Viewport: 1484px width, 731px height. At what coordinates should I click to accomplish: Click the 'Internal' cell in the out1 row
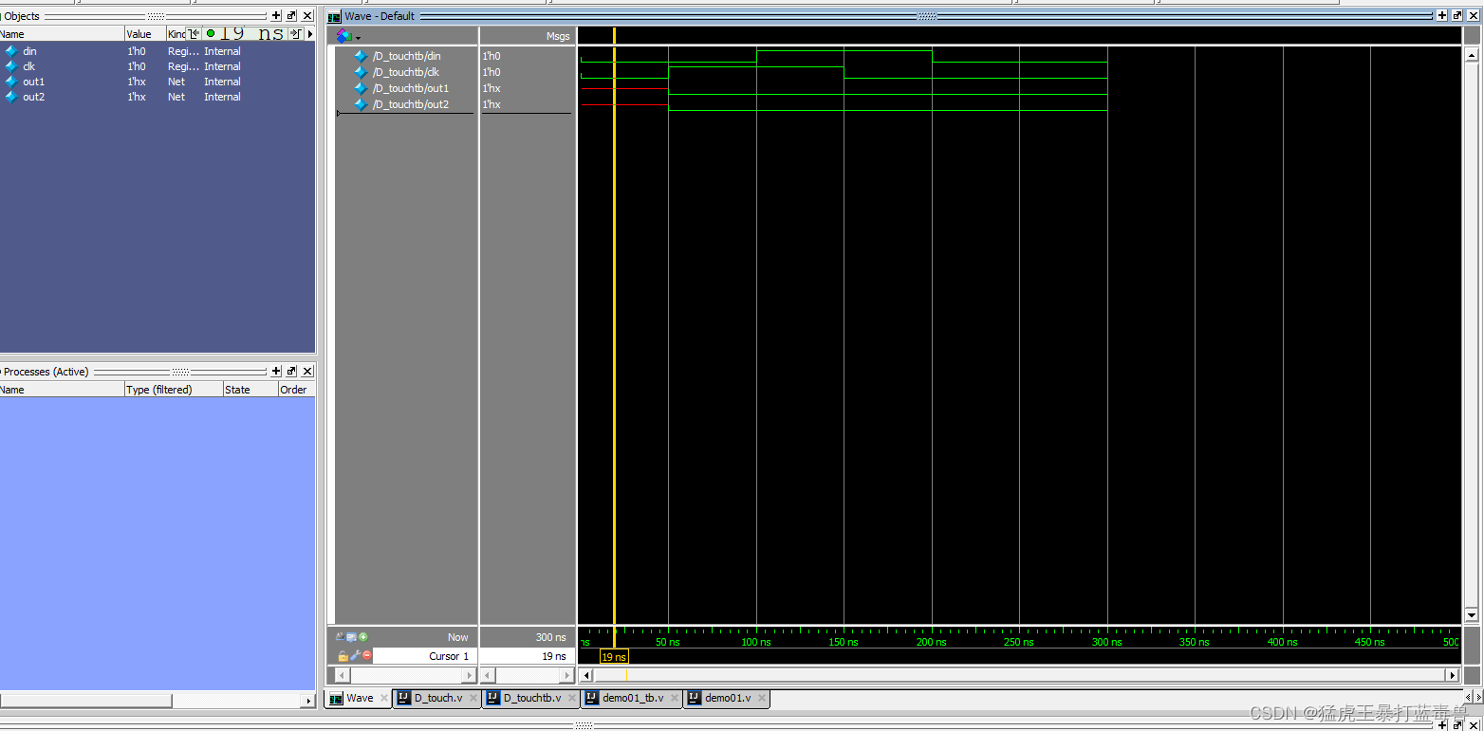[222, 82]
